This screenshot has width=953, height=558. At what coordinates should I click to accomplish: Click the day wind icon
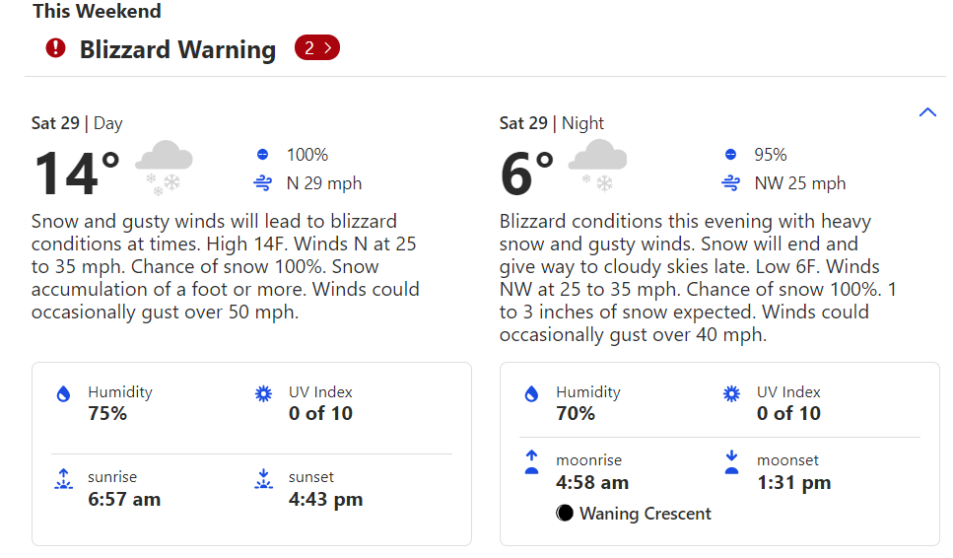pos(262,183)
